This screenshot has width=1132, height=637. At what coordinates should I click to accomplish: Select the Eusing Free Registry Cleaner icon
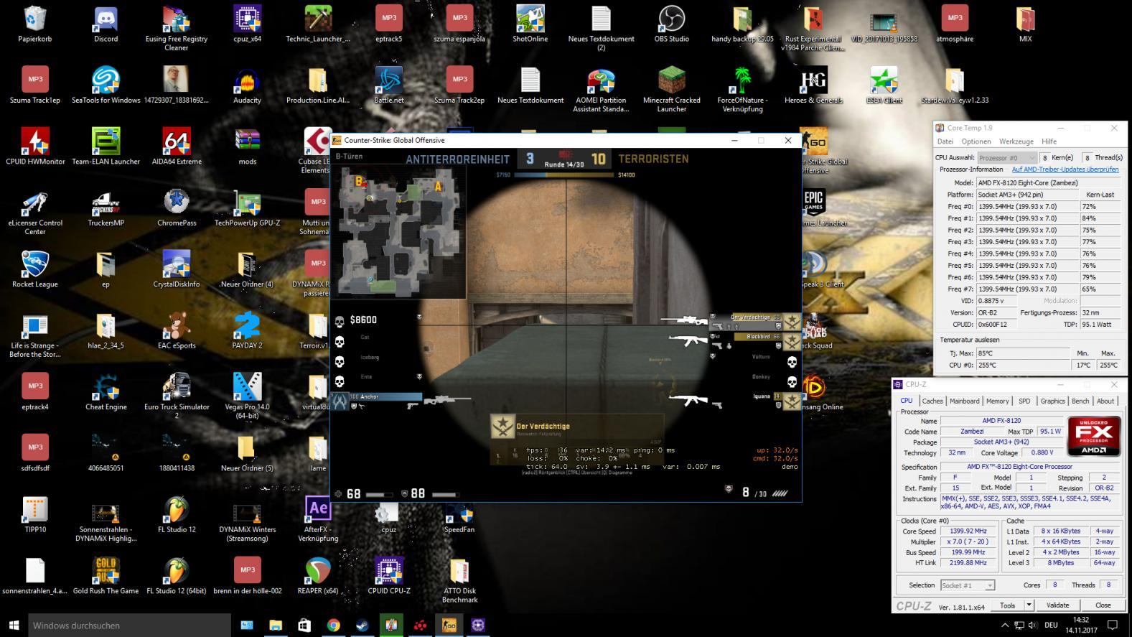pyautogui.click(x=177, y=27)
